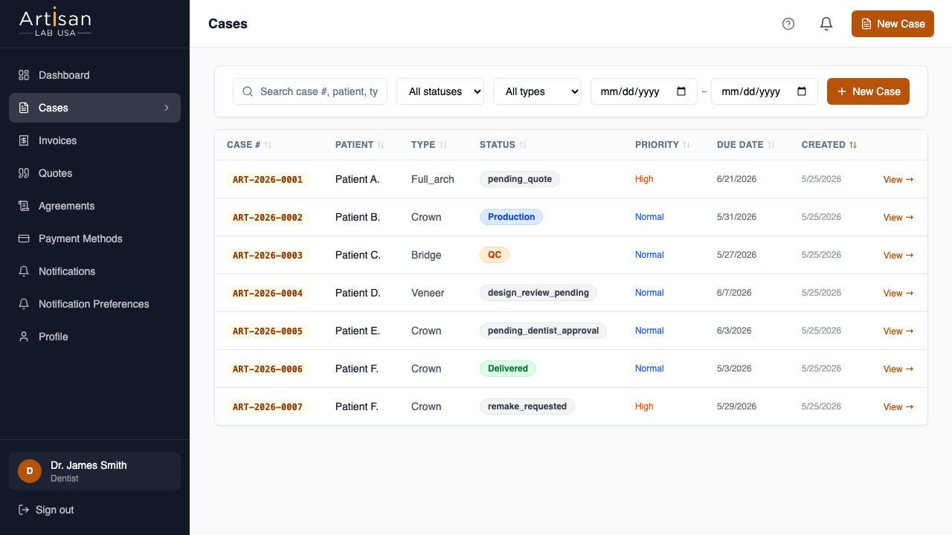
Task: Click case number ART-2026-0004
Action: click(268, 294)
